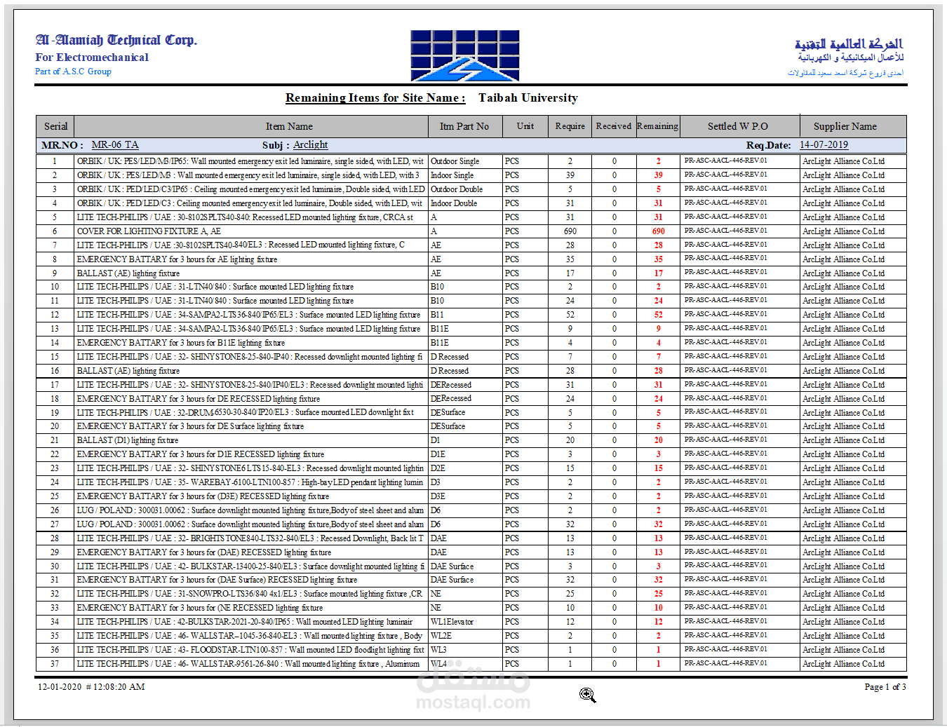Click the Page 1 of 3 indicator
This screenshot has height=727, width=947.
(x=885, y=687)
